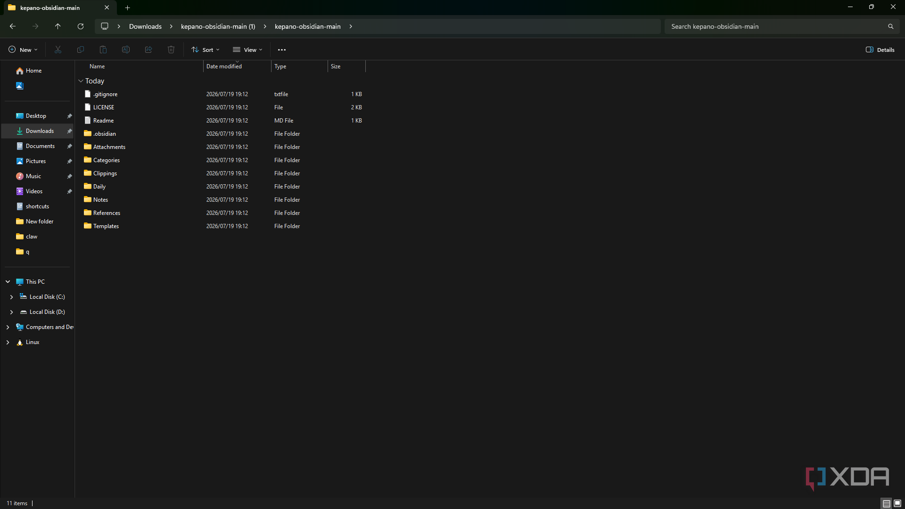Open the See more options menu
This screenshot has height=509, width=905.
[282, 49]
